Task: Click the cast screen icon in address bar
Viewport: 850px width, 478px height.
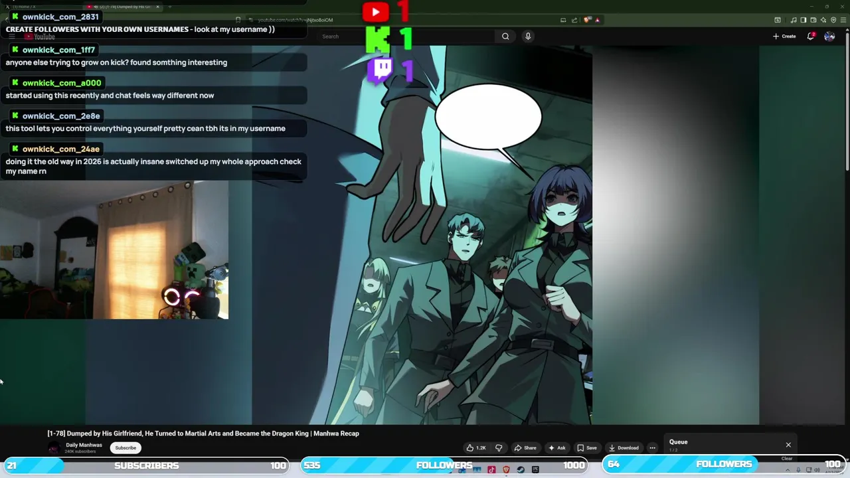Action: 563,20
